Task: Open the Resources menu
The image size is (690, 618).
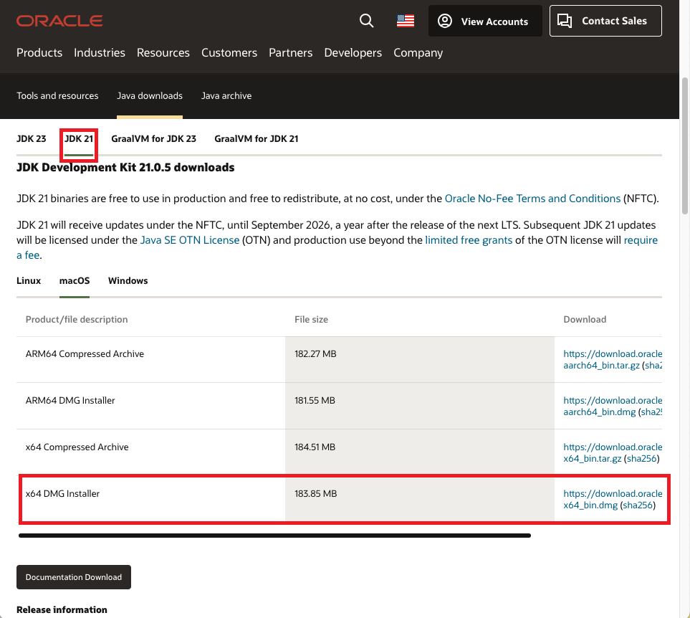Action: click(163, 53)
